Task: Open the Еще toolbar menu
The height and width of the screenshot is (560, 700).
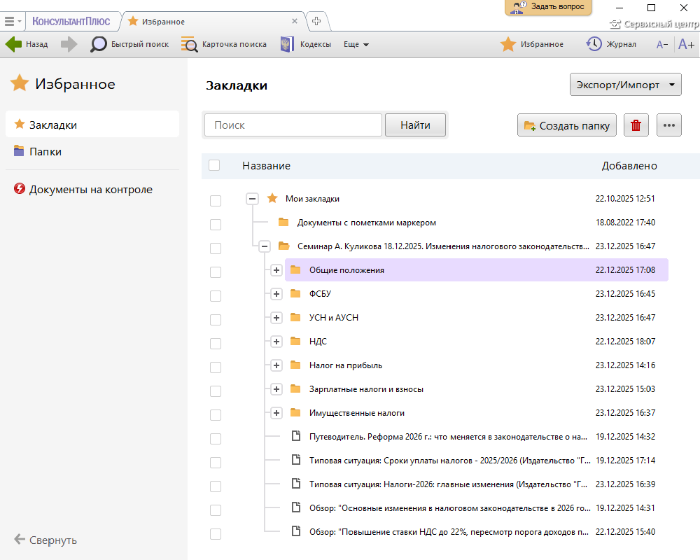Action: click(356, 44)
